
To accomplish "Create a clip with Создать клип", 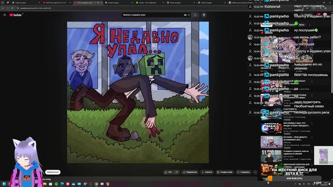I will click(225, 172).
